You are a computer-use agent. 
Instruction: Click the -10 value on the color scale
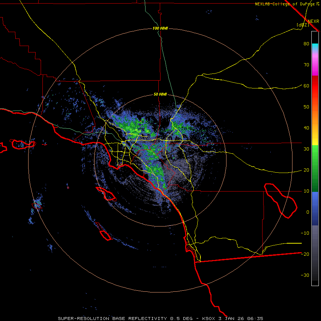305,233
